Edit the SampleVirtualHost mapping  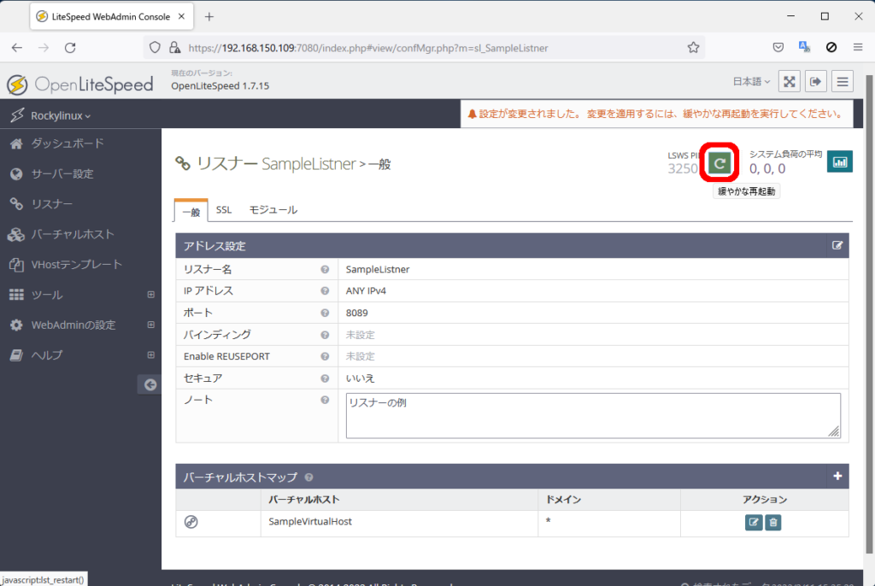point(754,522)
